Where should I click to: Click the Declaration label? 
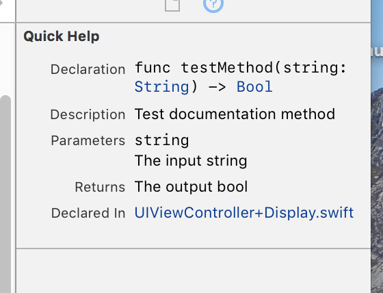88,69
